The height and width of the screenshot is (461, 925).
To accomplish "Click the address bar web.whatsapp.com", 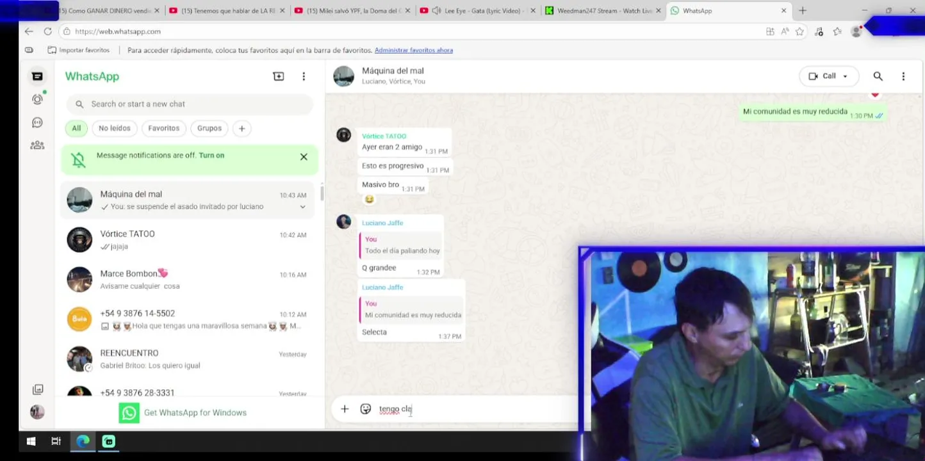I will (x=118, y=31).
